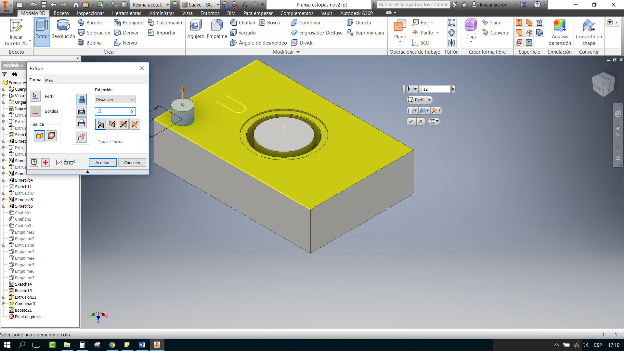Screen dimensions: 624x351
Task: Select the solid output mode toggle
Action: (39, 136)
